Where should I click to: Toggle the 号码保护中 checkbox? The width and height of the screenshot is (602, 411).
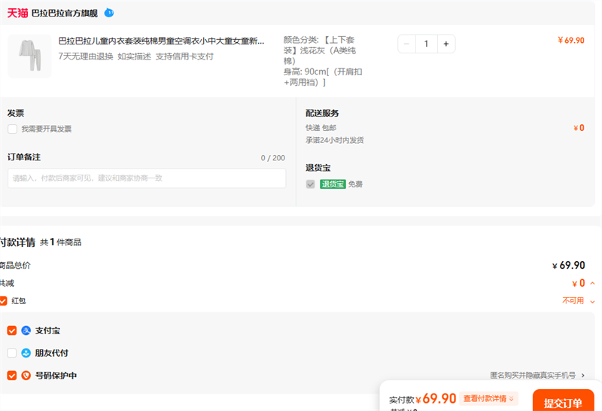point(11,376)
